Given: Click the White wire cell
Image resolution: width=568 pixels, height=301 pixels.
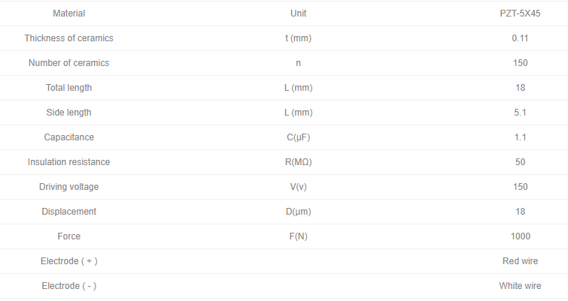Looking at the screenshot, I should [520, 286].
